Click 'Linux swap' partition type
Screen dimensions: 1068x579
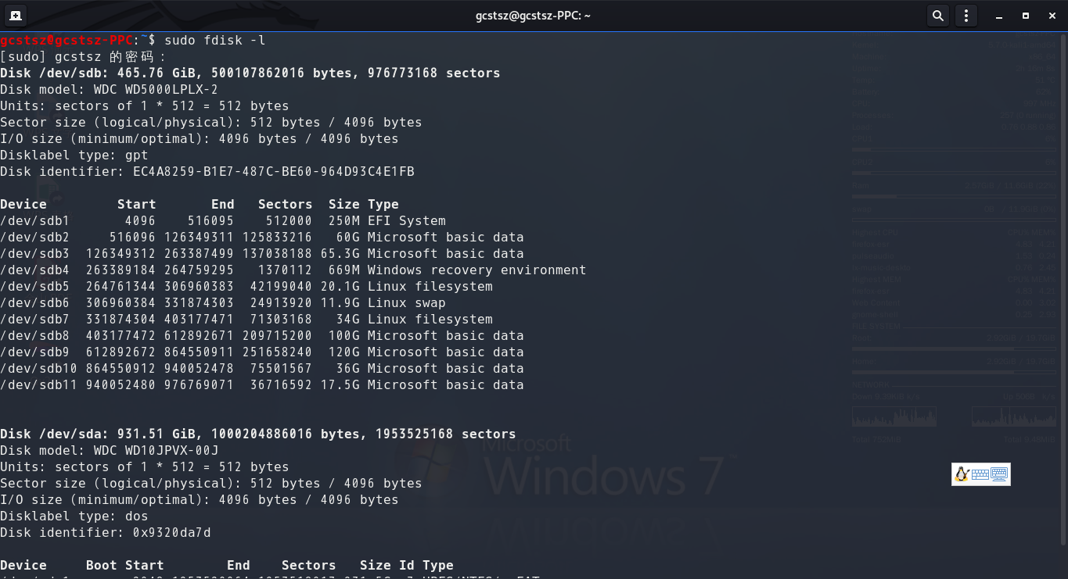click(x=407, y=302)
